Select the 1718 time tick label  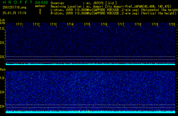(x=138, y=24)
